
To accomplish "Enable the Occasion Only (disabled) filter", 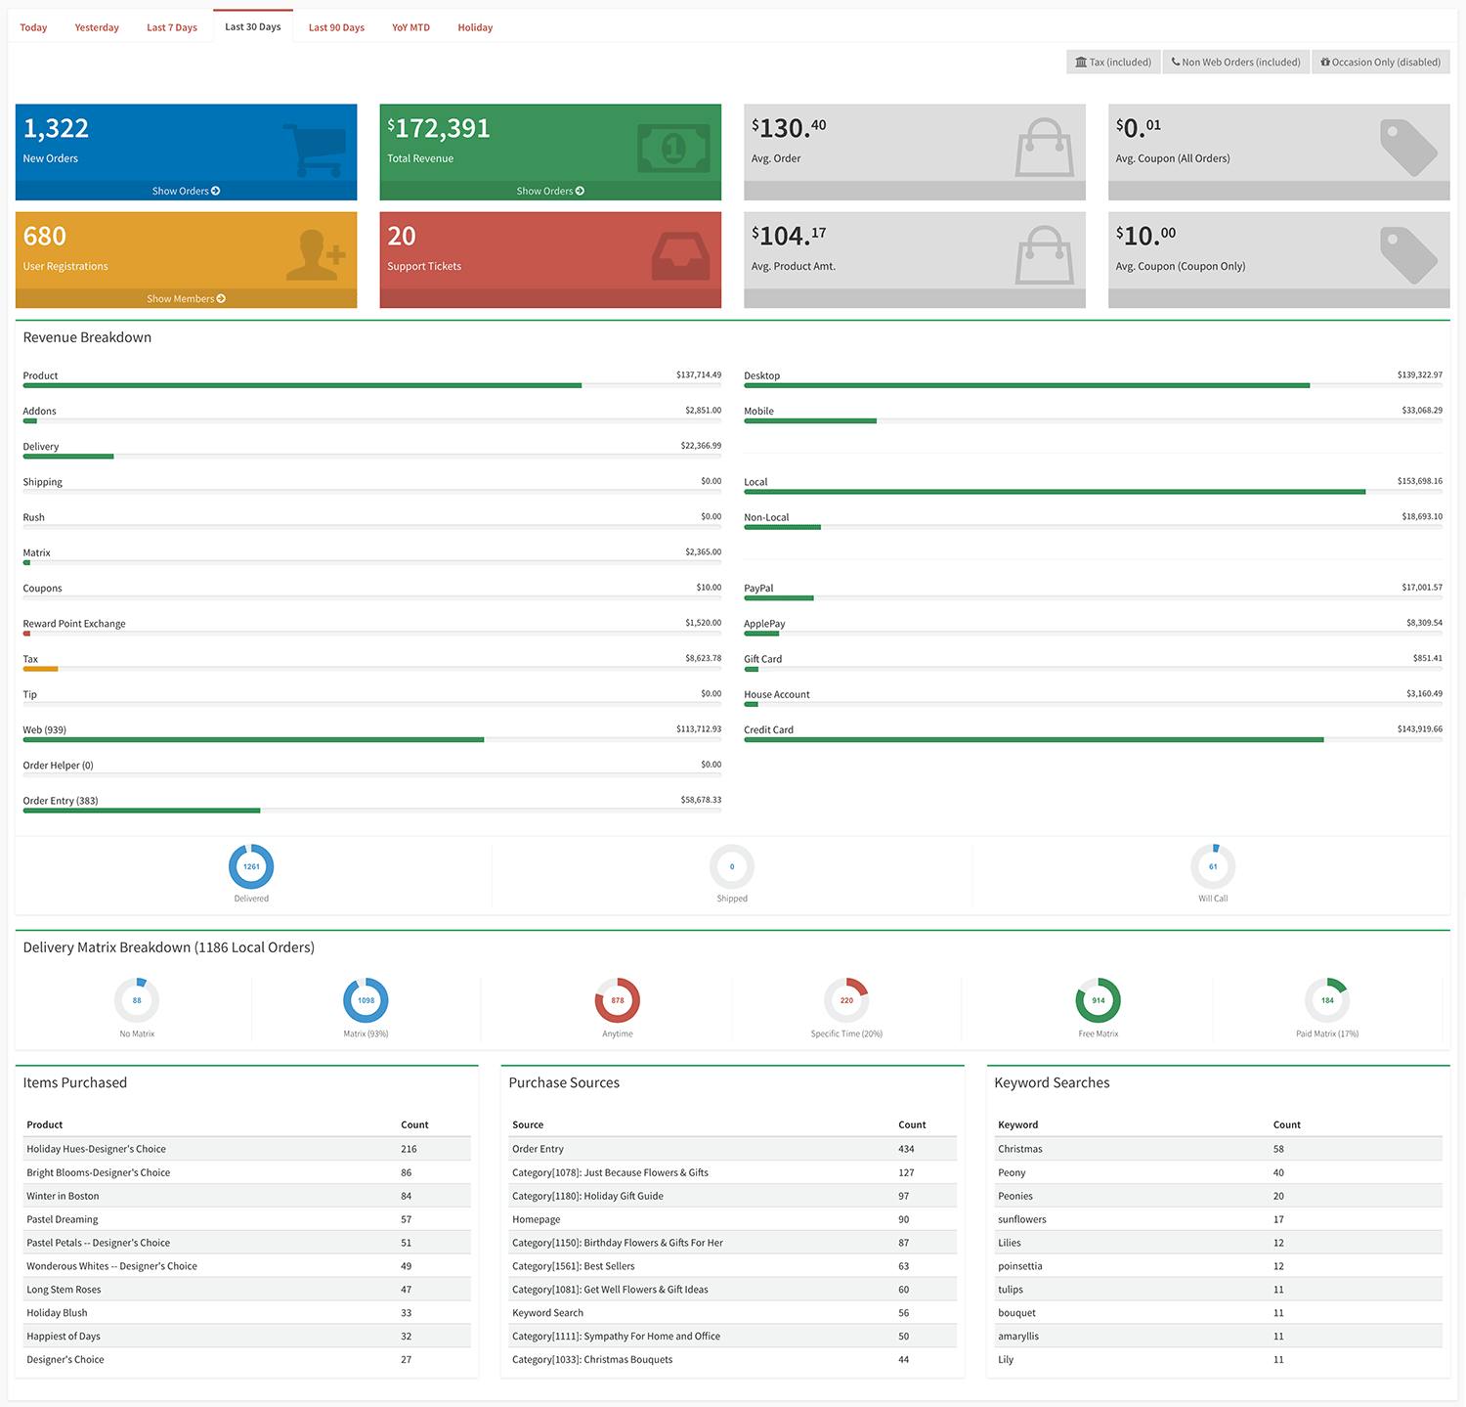I will coord(1380,62).
